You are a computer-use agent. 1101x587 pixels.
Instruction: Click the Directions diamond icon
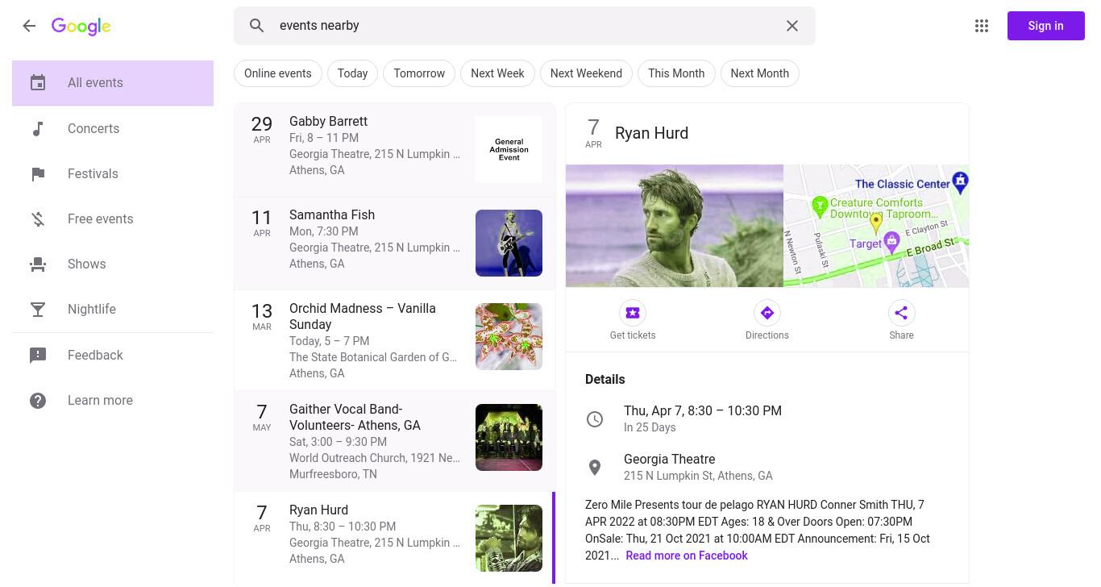click(767, 313)
